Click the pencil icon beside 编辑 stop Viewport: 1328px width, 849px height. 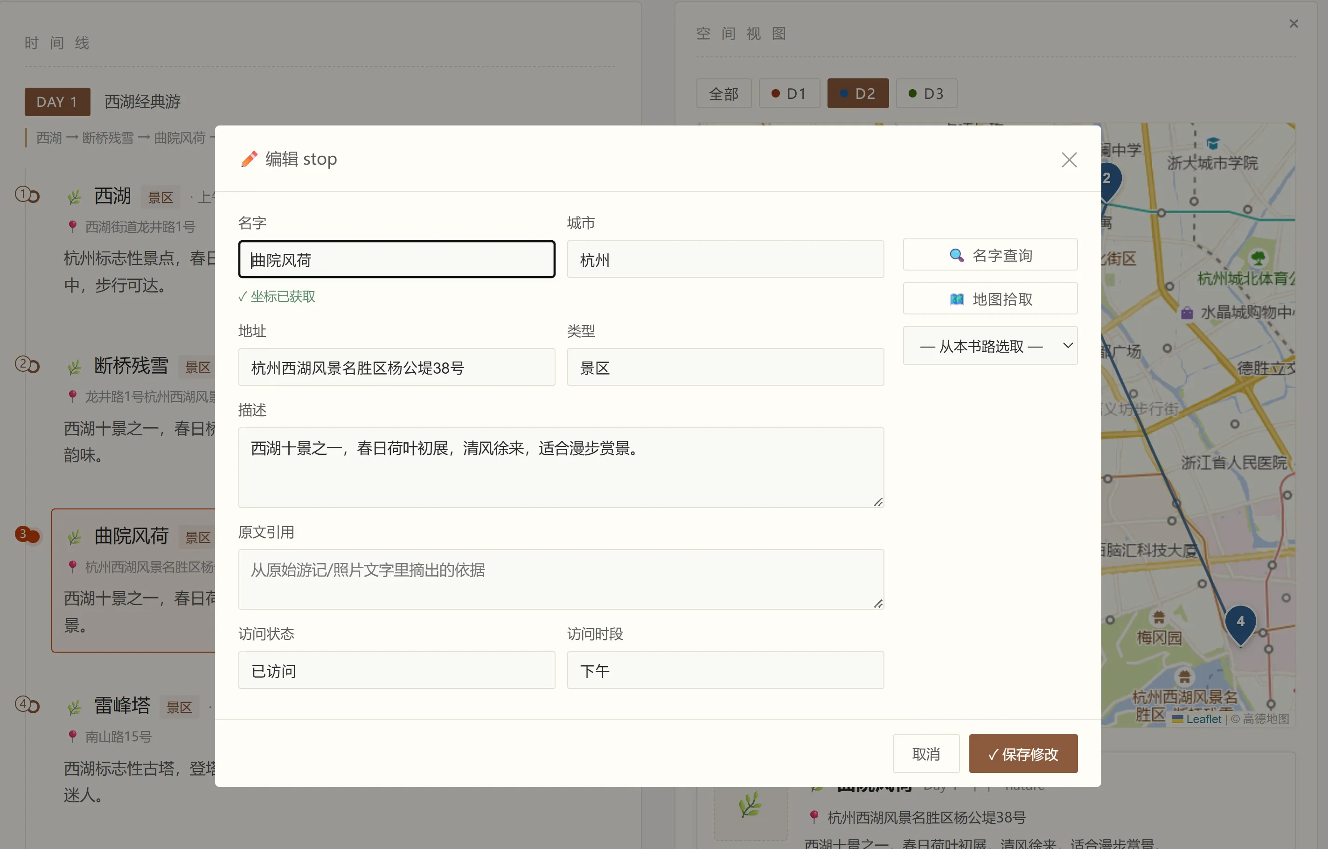pos(249,159)
